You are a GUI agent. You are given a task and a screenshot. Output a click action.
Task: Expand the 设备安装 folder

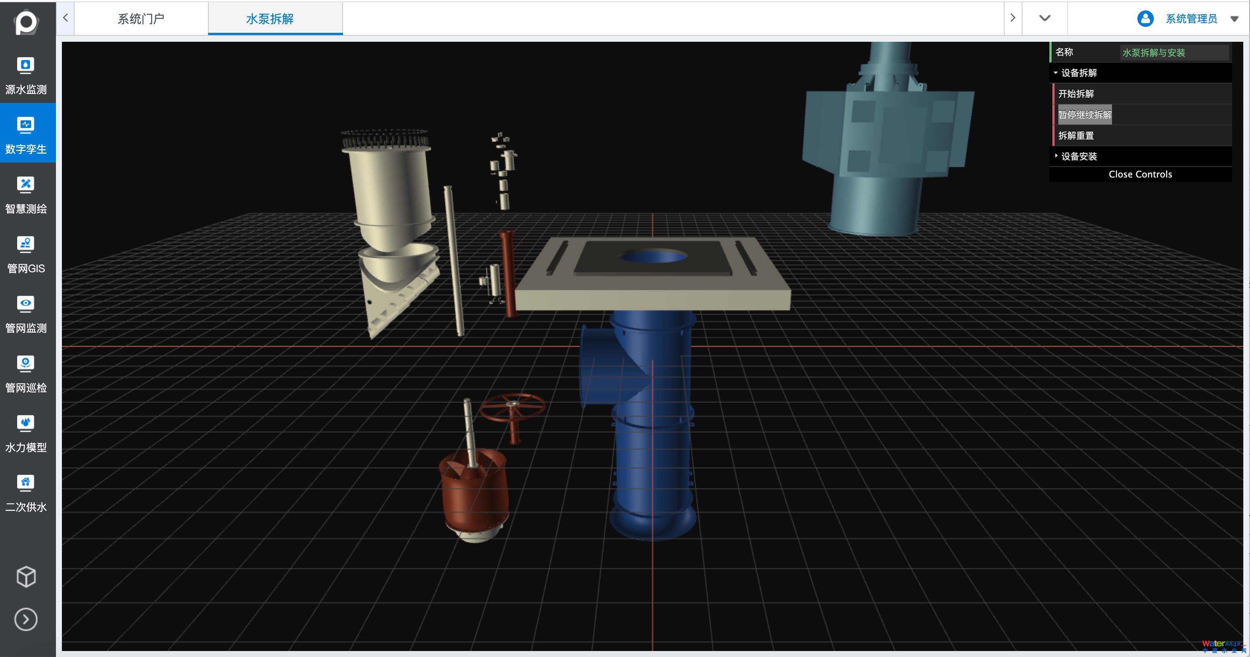[x=1078, y=156]
